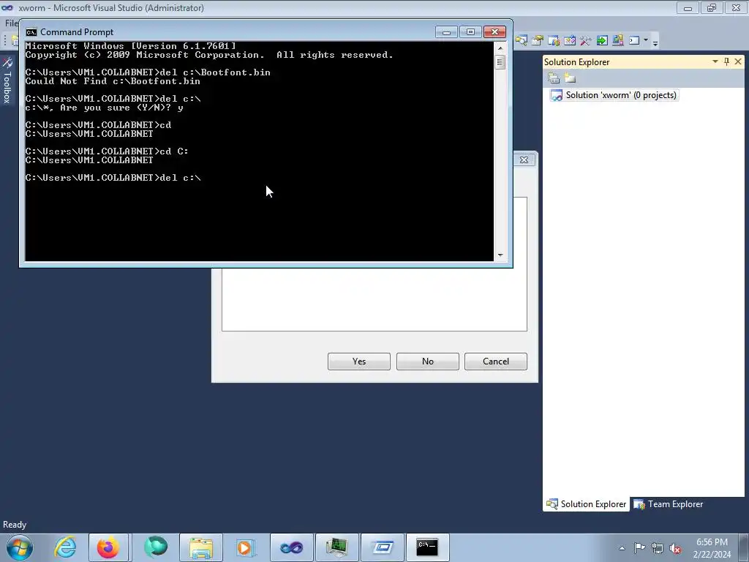Restore down the Visual Studio main window
Screen dimensions: 749x562
712,8
